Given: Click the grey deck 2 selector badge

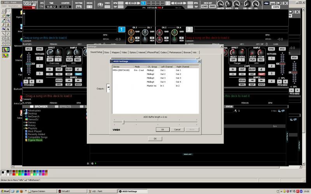Looking at the screenshot, I should 189,29.
